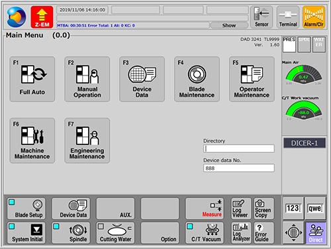Screen dimensions: 331x249
Task: Open Full Auto mode (F1)
Action: click(x=32, y=79)
